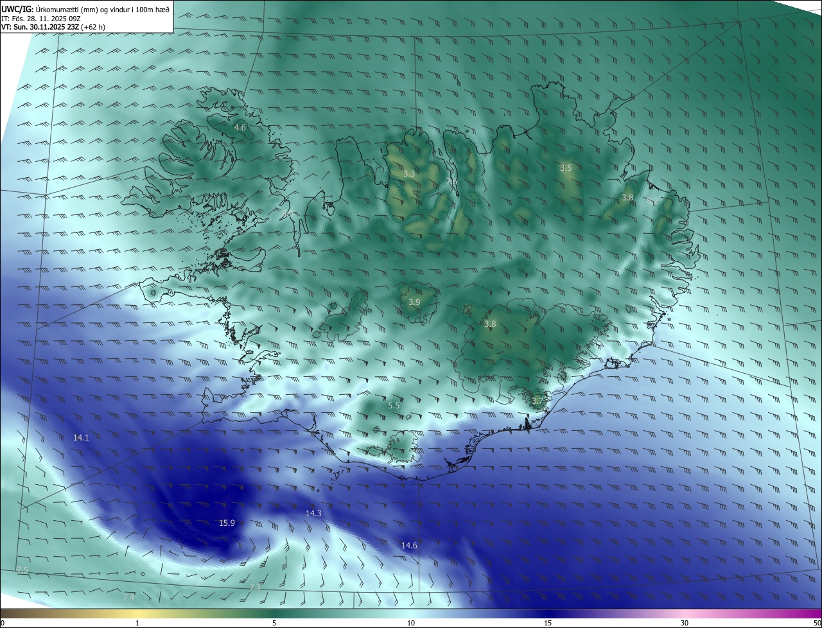
Task: Click the map value label 7.6
Action: 452,182
